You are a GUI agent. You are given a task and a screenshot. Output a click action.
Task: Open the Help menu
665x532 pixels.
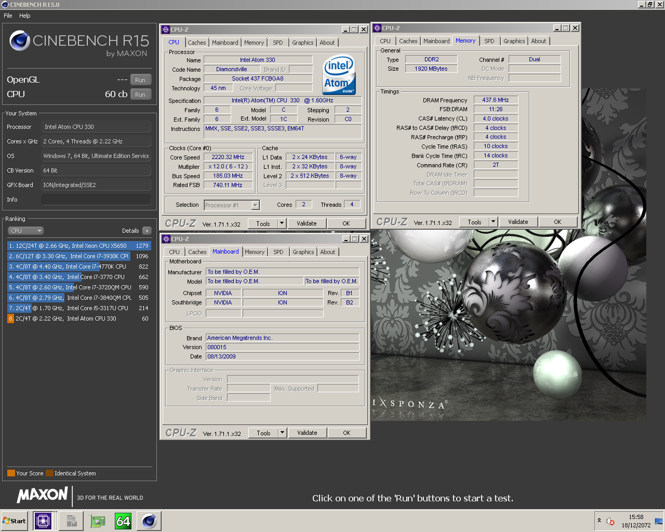25,16
